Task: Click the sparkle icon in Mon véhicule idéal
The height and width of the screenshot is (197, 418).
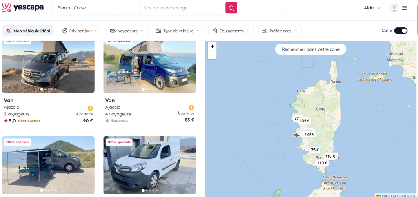Action: 9,31
